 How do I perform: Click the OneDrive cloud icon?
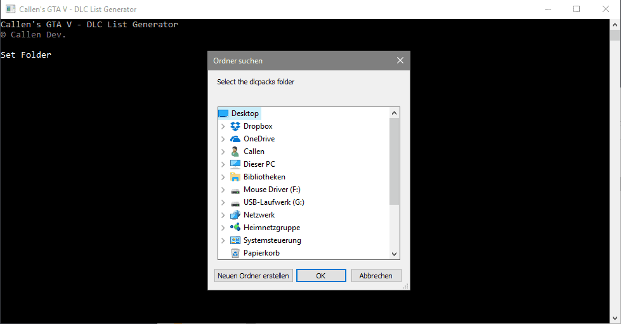(x=235, y=139)
